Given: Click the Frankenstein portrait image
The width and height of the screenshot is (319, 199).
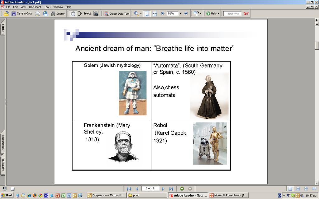Looking at the screenshot, I should (x=123, y=147).
